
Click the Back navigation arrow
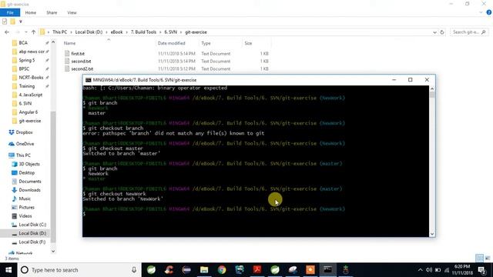point(7,32)
